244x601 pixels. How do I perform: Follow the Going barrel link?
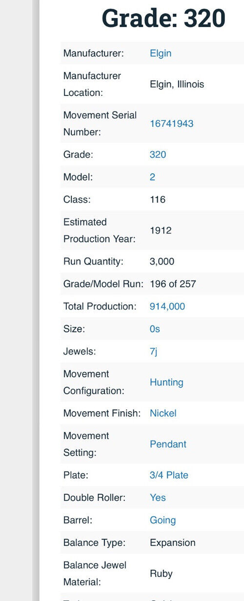pyautogui.click(x=163, y=520)
